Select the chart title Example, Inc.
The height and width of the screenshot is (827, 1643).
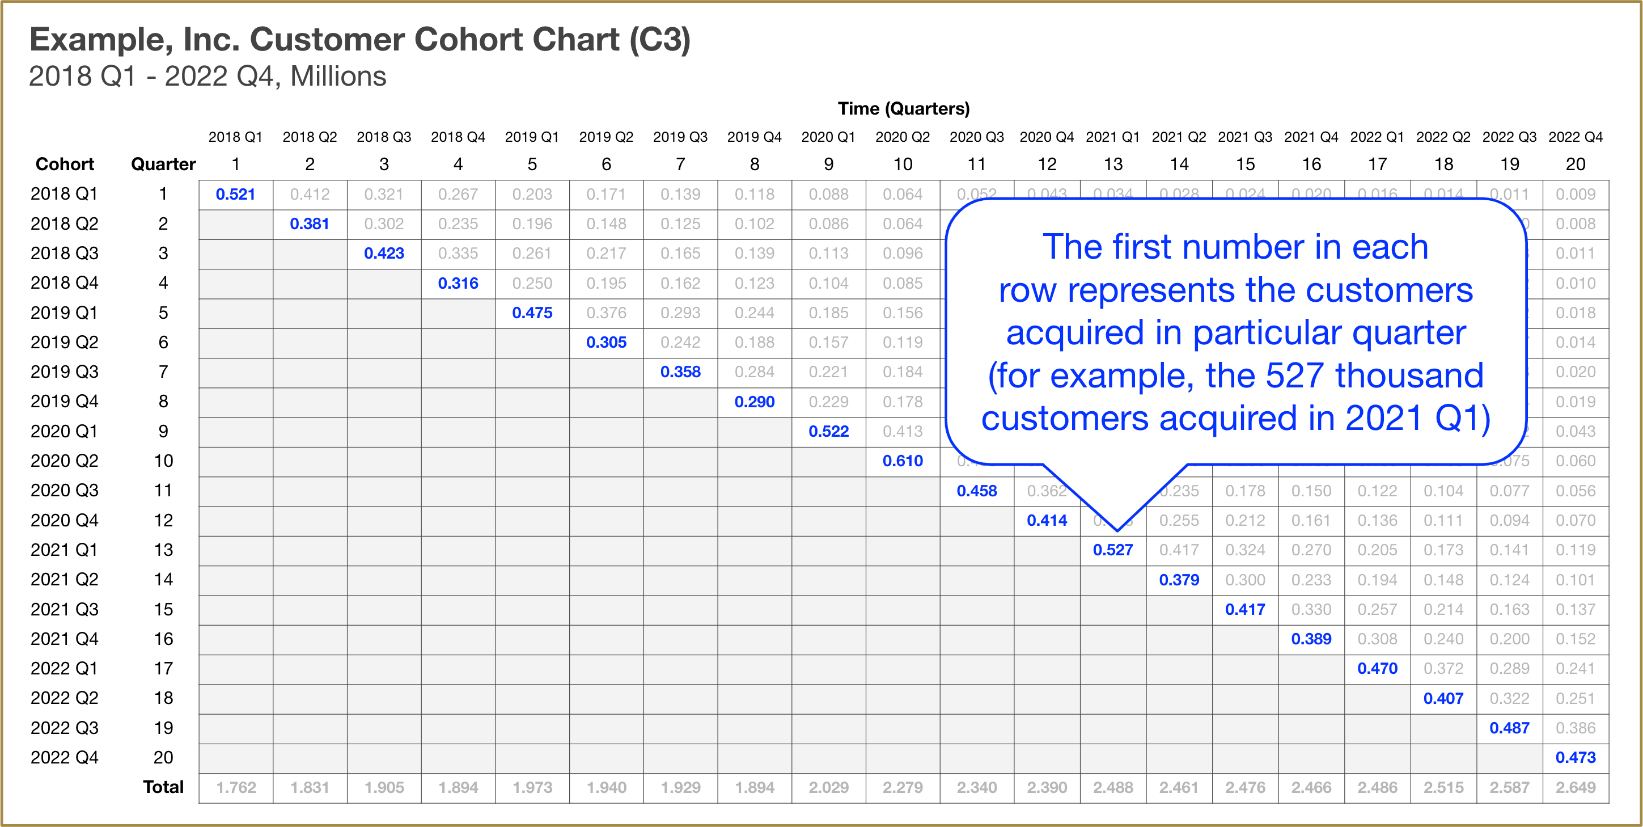359,40
